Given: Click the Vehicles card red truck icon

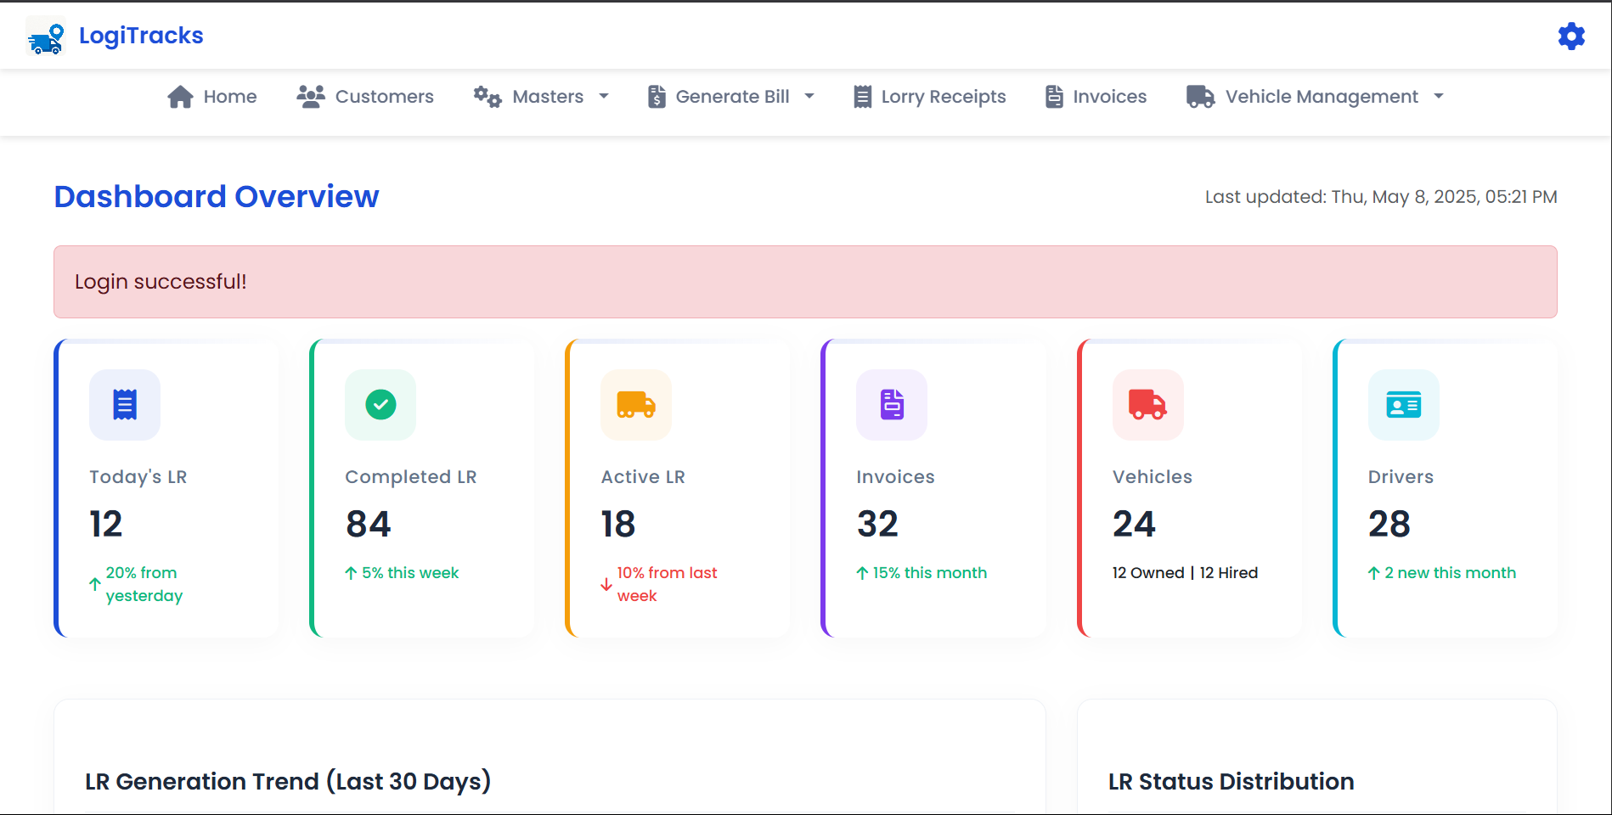Looking at the screenshot, I should [x=1148, y=405].
